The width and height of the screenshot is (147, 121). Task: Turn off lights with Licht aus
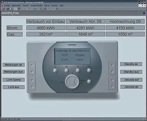tap(14, 87)
